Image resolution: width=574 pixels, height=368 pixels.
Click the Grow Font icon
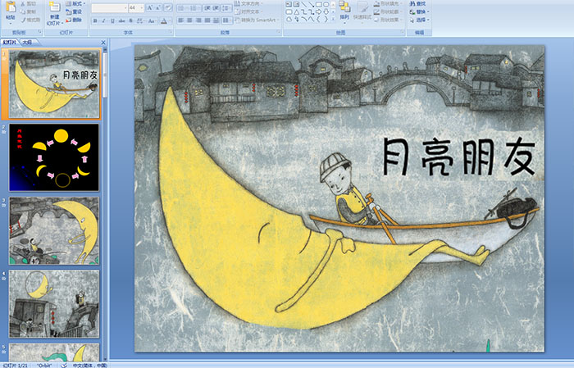tap(150, 7)
